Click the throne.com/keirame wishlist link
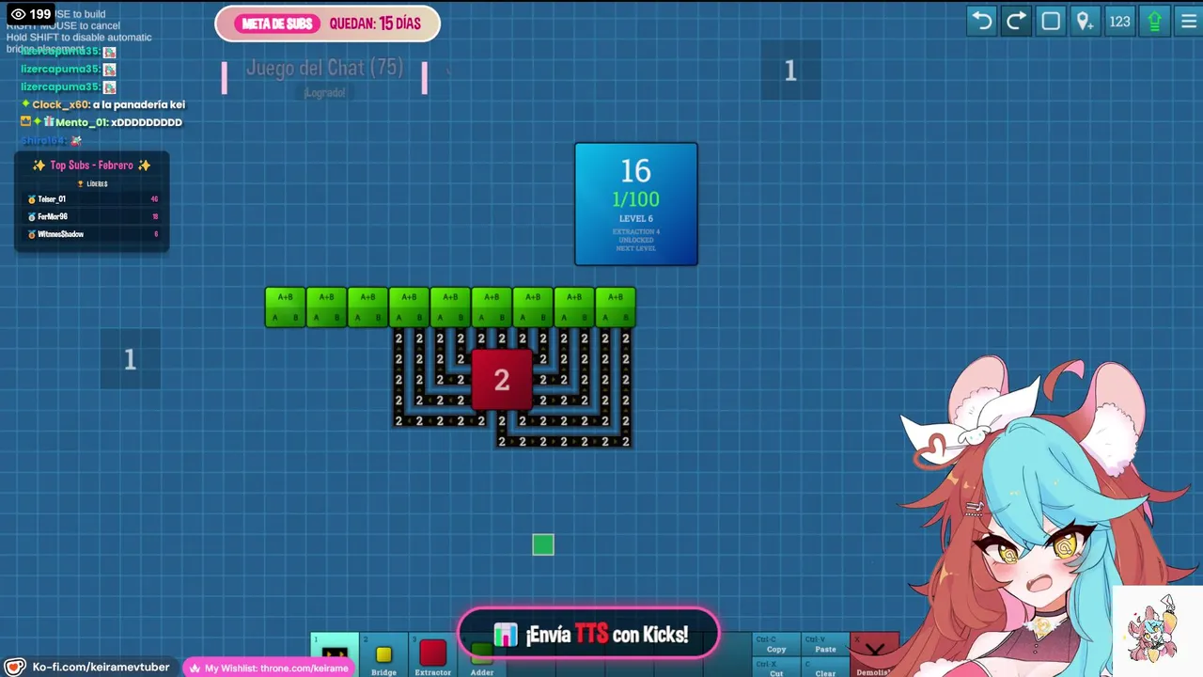 click(270, 668)
